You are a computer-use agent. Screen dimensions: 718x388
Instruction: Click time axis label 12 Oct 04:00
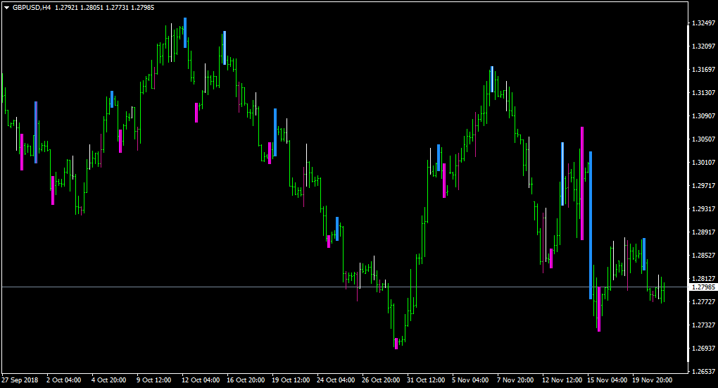click(x=201, y=380)
